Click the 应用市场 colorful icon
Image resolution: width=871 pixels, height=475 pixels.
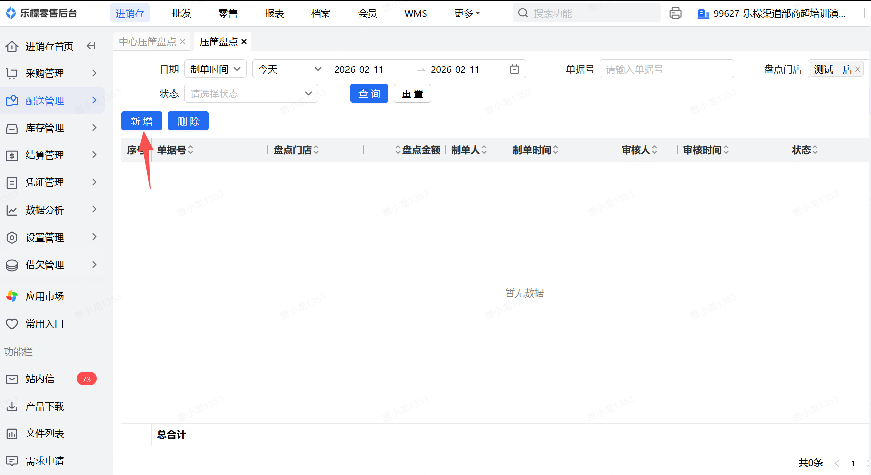point(12,296)
